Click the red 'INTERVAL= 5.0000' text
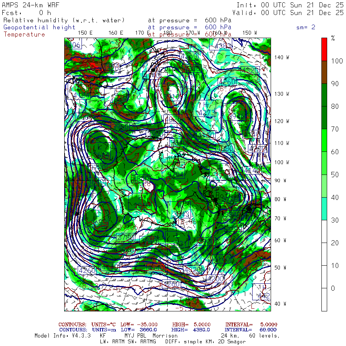Viewport: 346px width, 346px height. click(x=251, y=324)
